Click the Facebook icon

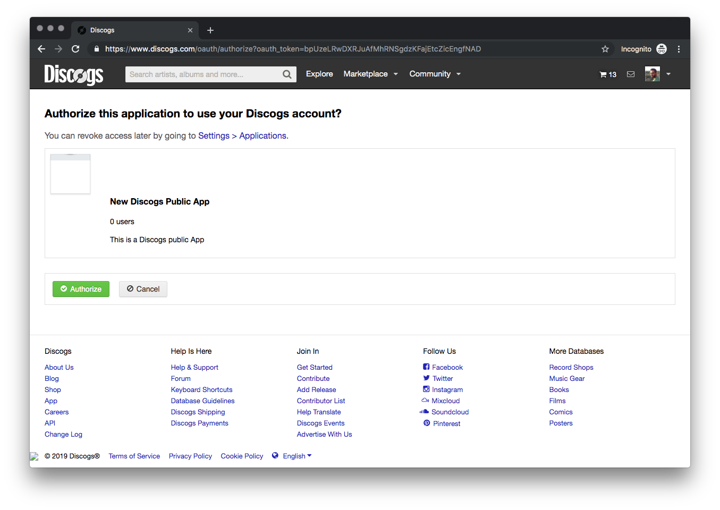coord(426,367)
